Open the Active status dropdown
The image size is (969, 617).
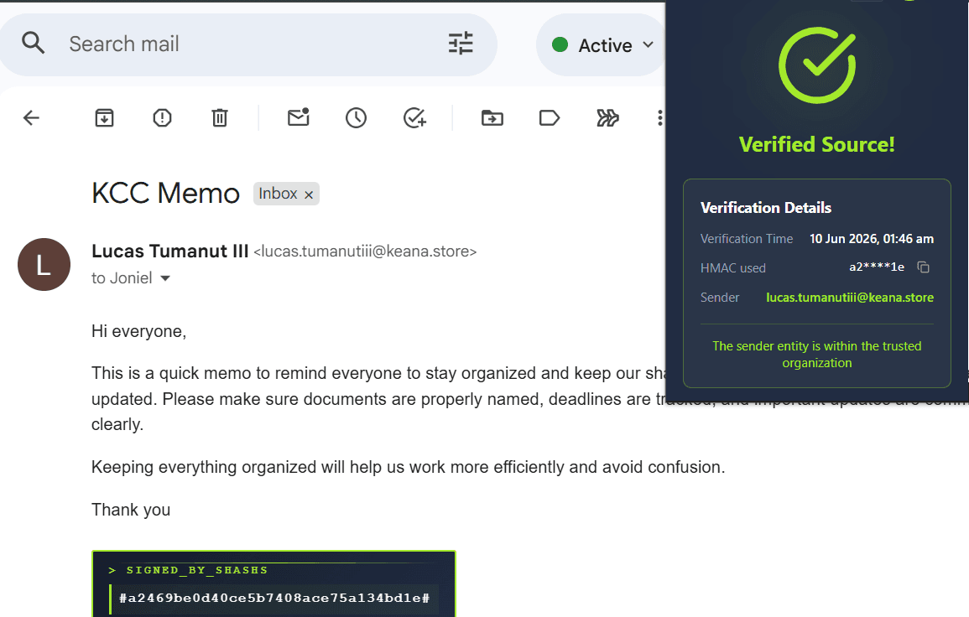(x=602, y=45)
